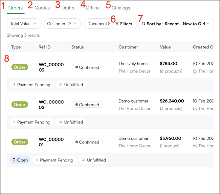Click the Order badge for WC_0000002
The image size is (220, 194).
20,105
